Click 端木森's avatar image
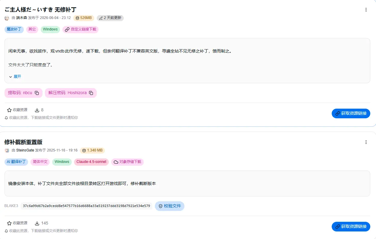The image size is (376, 239). pyautogui.click(x=7, y=18)
